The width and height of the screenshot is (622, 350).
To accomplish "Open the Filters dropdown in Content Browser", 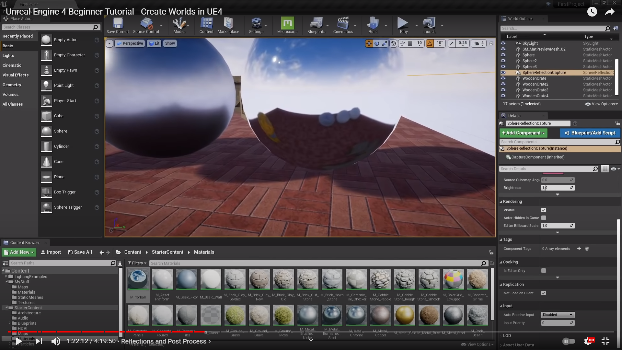I will [x=137, y=263].
